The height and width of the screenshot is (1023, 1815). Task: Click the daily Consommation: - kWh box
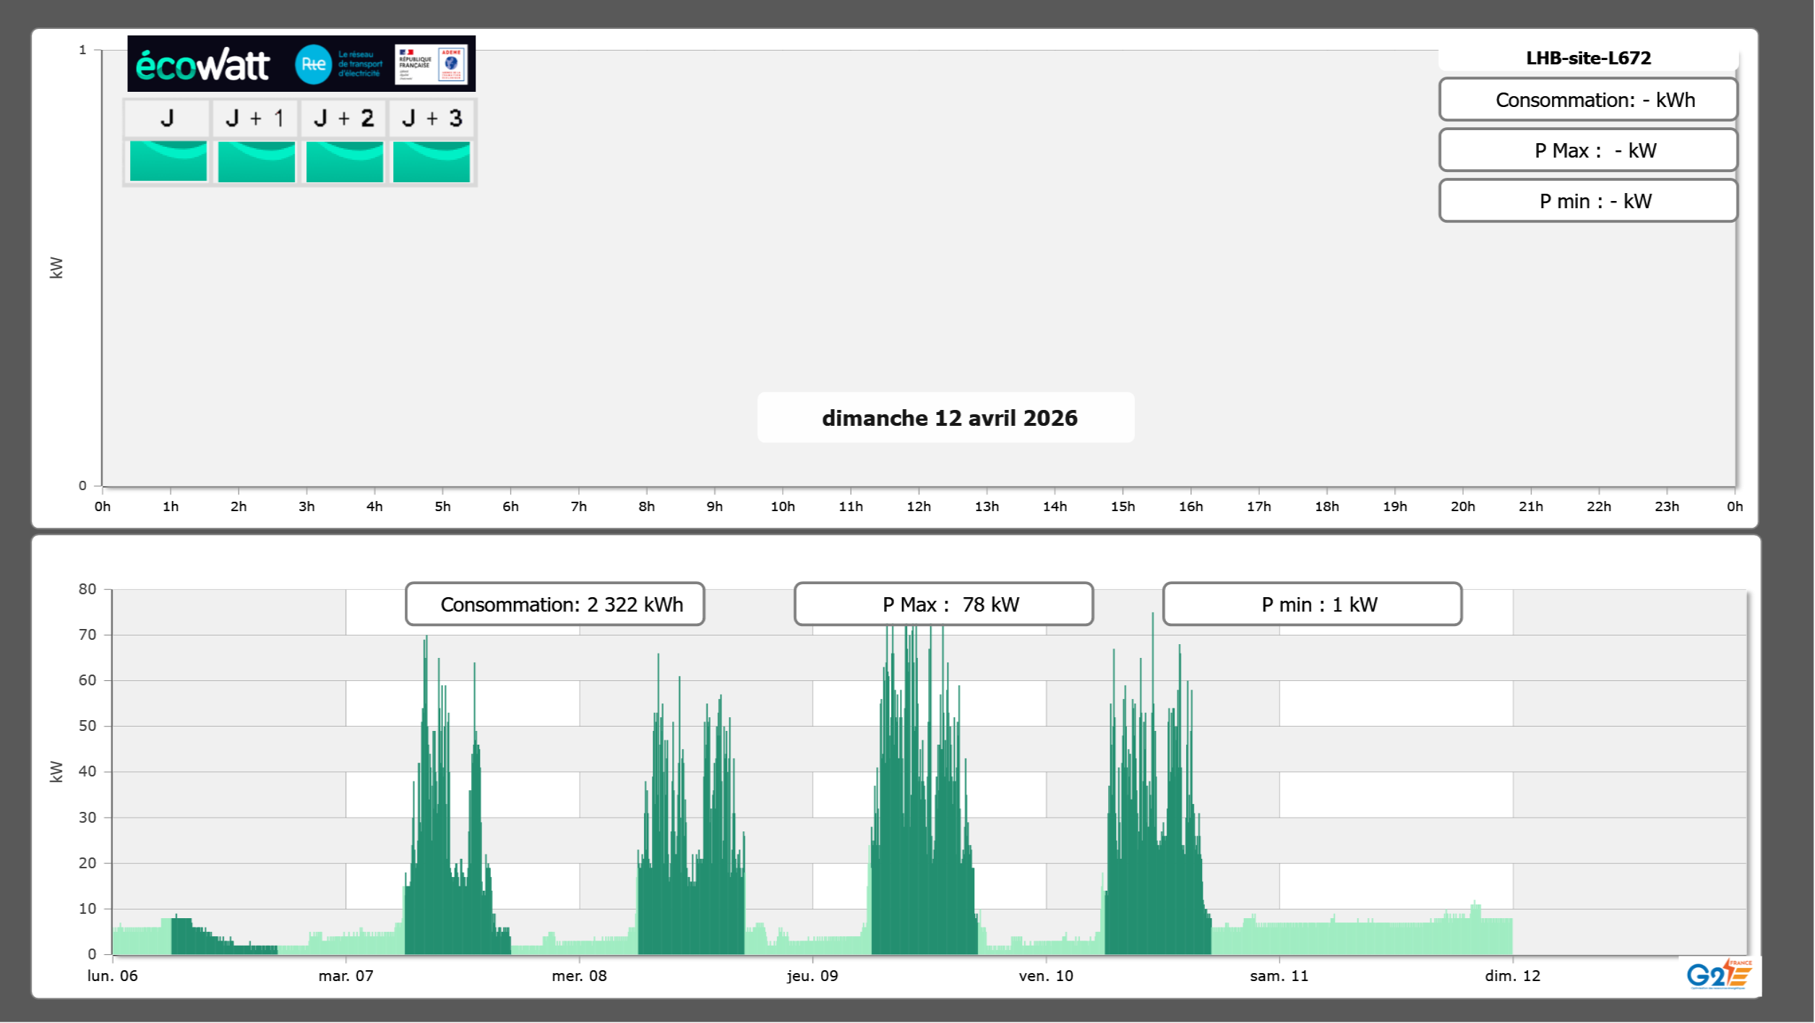click(1588, 100)
